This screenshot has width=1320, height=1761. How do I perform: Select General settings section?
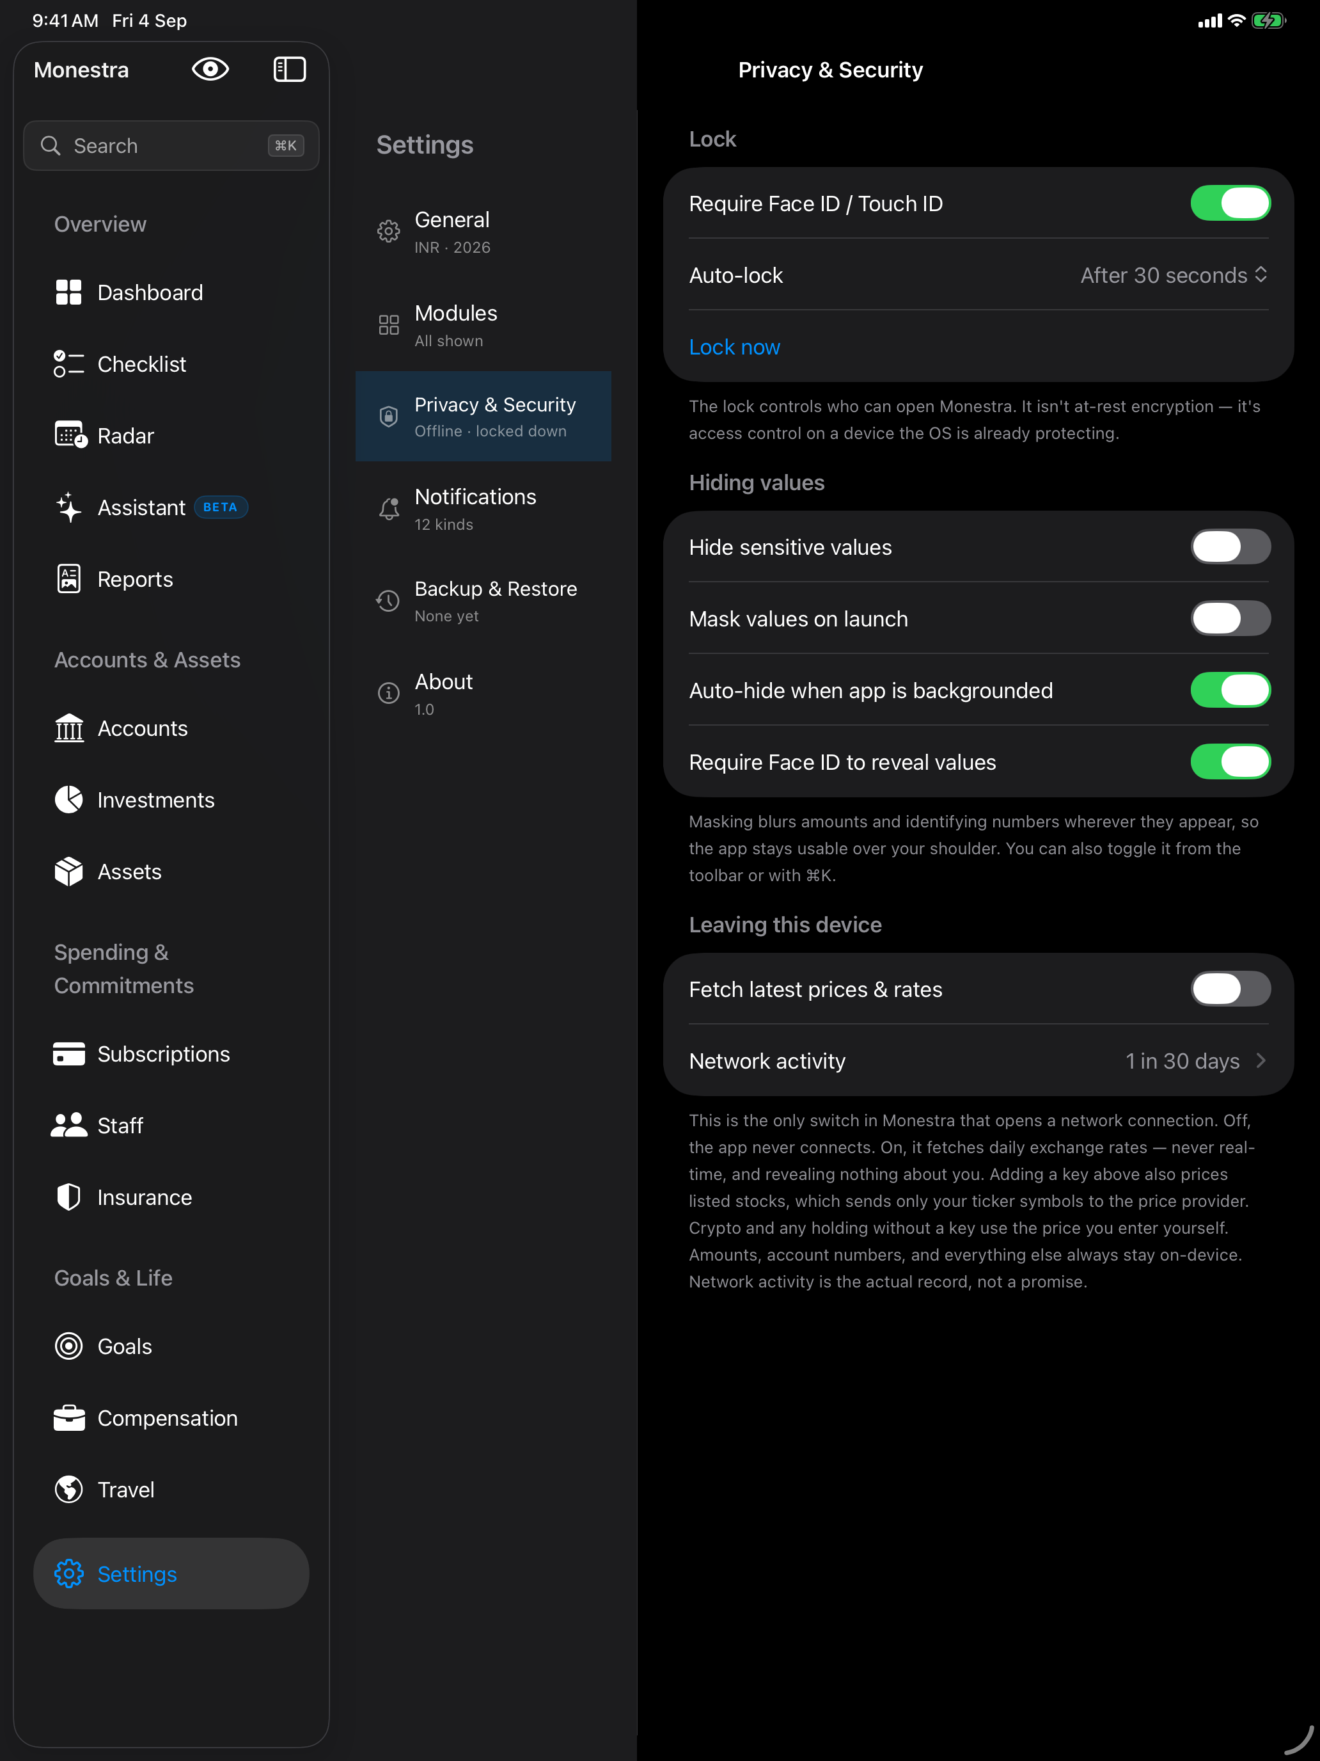pos(483,232)
